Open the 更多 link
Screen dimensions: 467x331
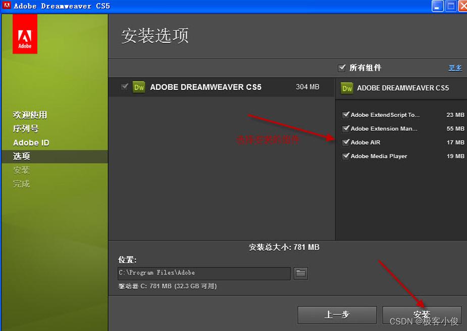click(x=455, y=68)
